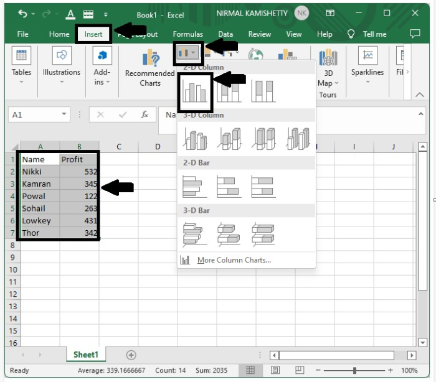Click the Insert Function fx icon

tap(145, 114)
